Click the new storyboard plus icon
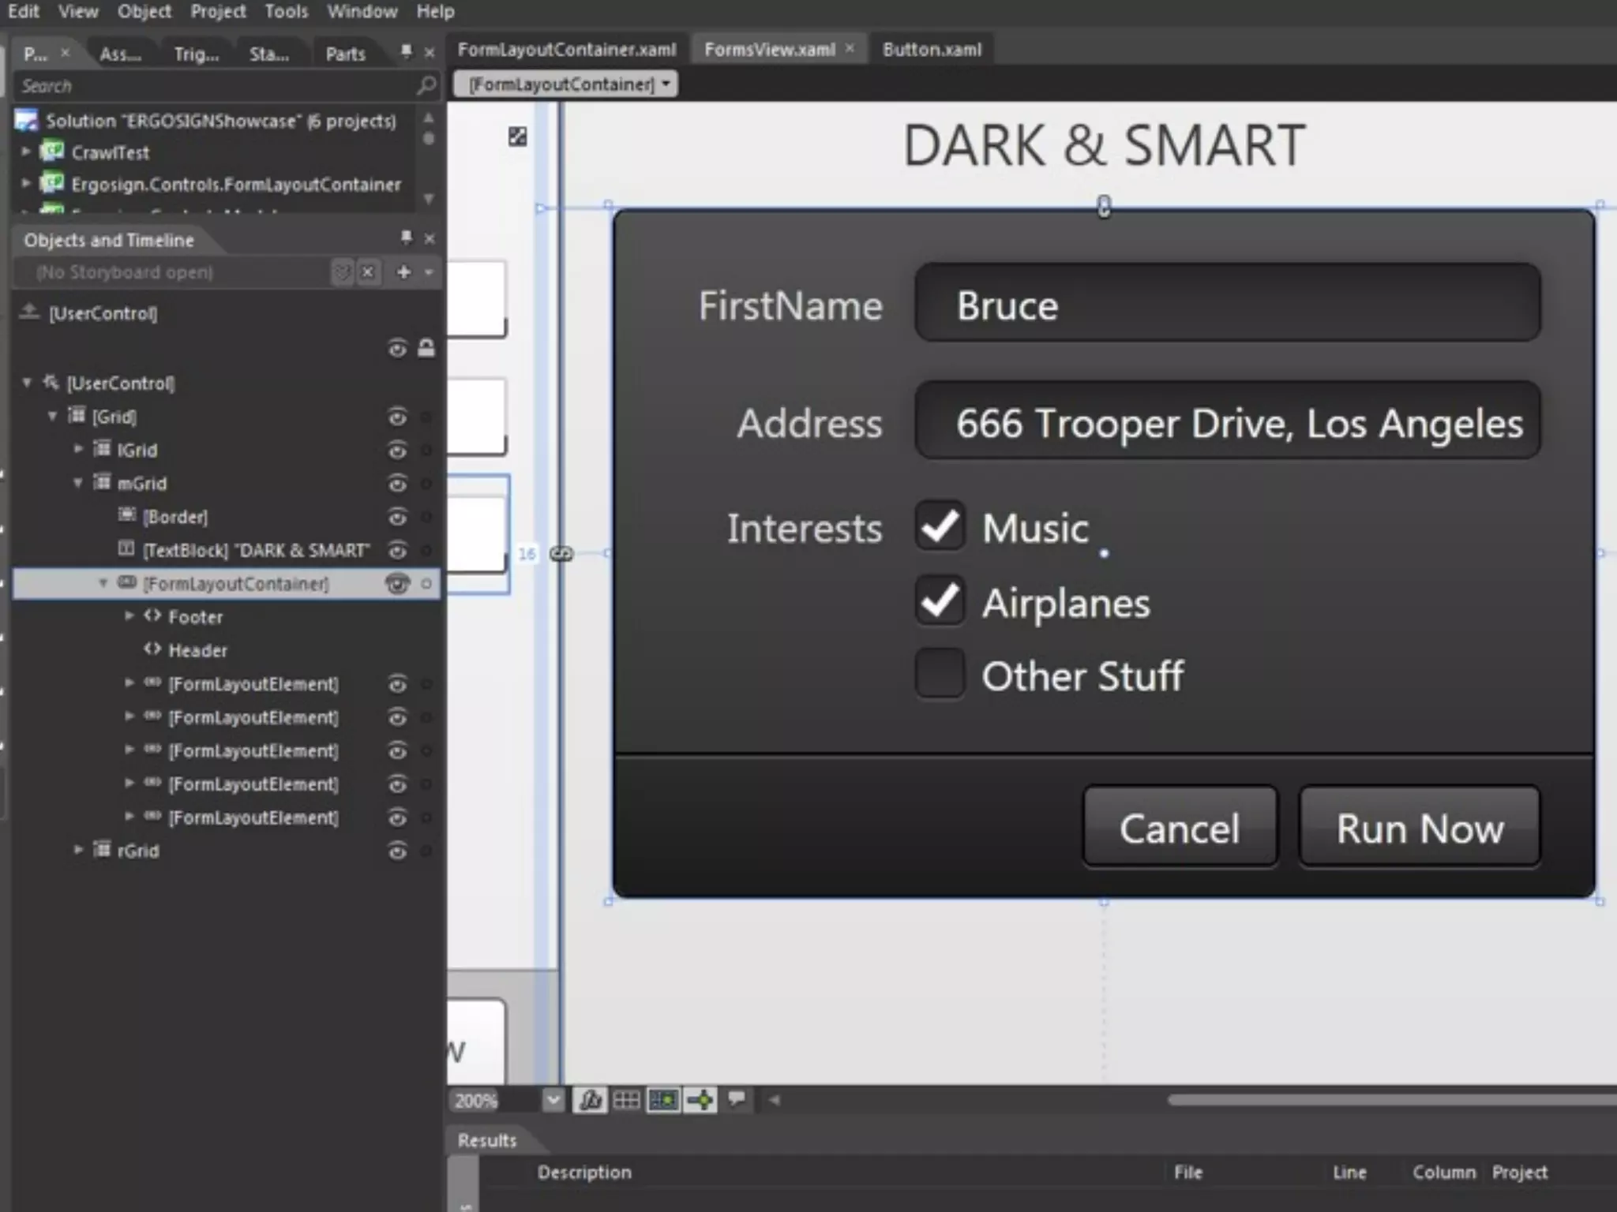Viewport: 1617px width, 1212px height. click(x=403, y=272)
